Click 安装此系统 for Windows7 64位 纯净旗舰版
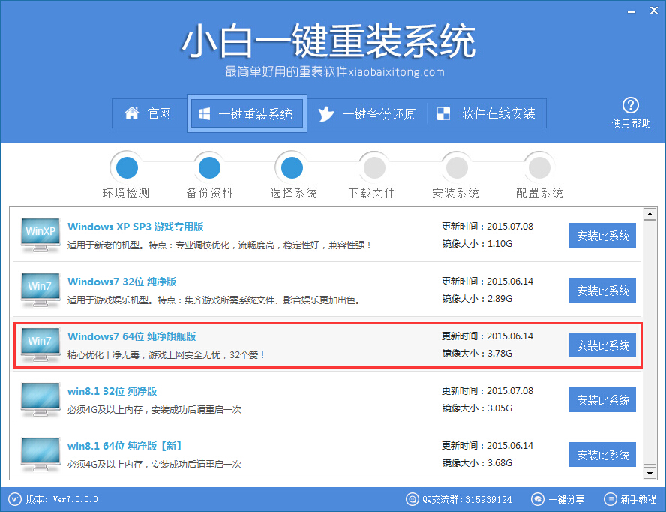 [602, 345]
